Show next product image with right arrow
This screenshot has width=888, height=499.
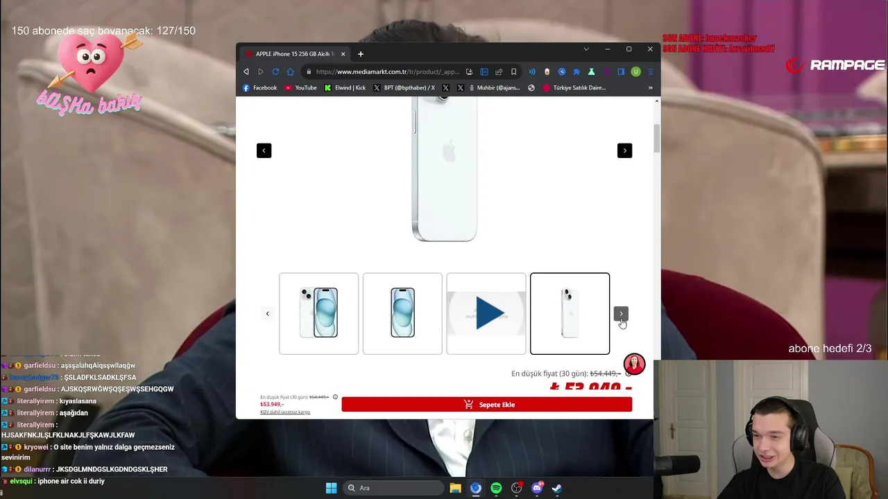coord(624,150)
